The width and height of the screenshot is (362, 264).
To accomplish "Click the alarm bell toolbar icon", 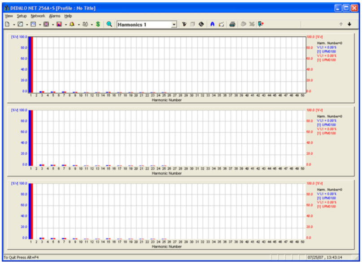I will point(72,24).
